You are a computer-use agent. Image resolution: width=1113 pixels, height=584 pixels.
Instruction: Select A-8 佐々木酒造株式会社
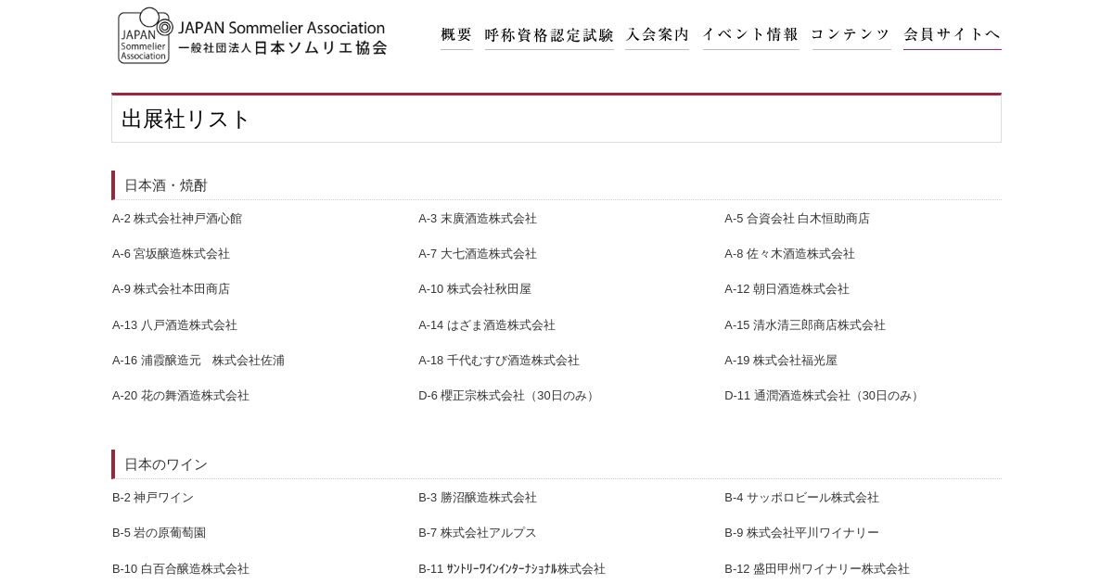point(789,254)
